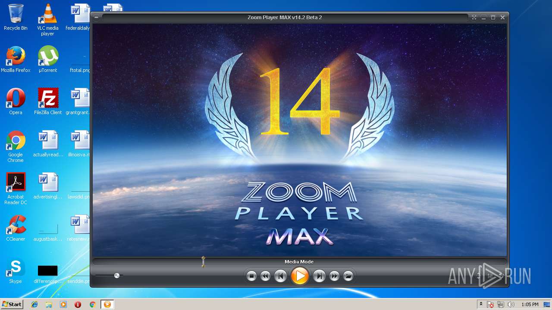Image resolution: width=552 pixels, height=310 pixels.
Task: Select the actuallyread Word document
Action: 48,144
